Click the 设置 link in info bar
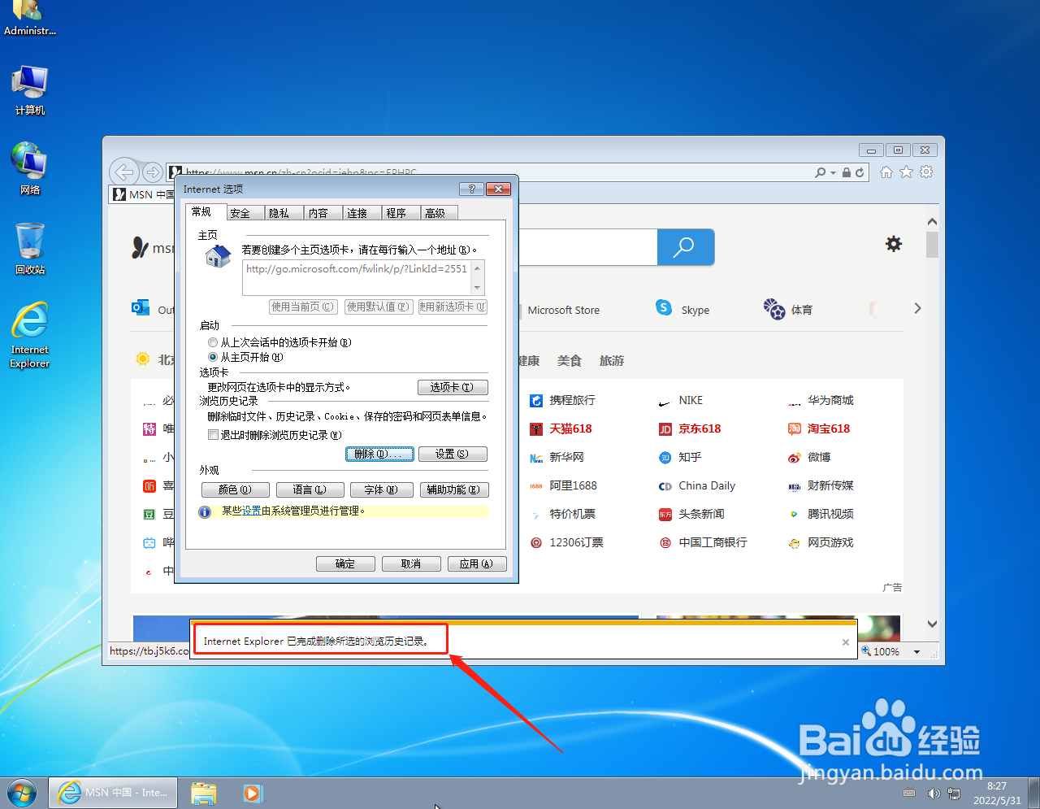The height and width of the screenshot is (809, 1040). 251,511
